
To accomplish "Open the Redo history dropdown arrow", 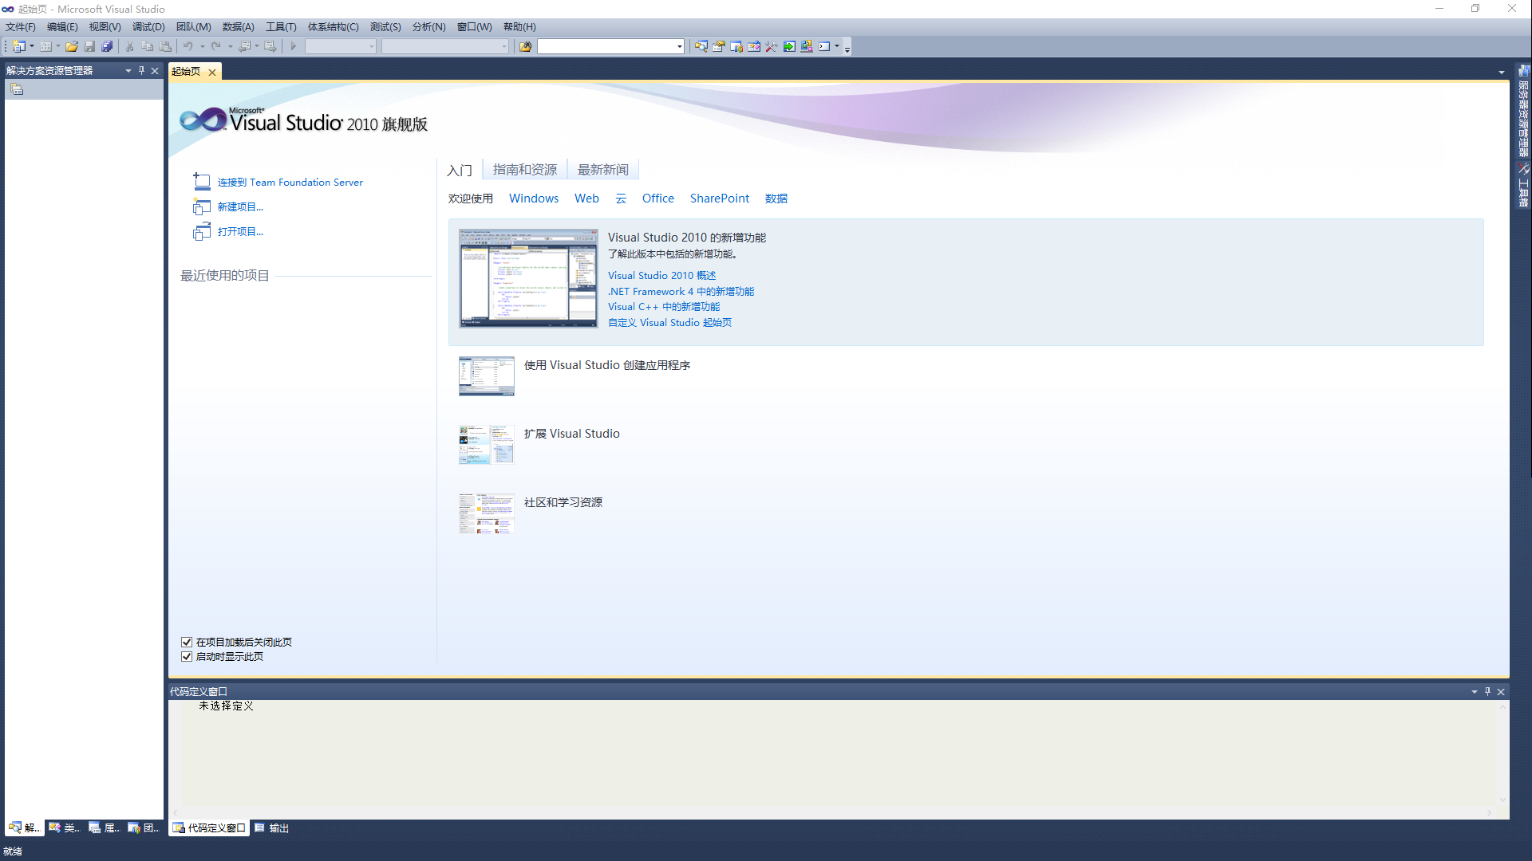I will coord(230,46).
